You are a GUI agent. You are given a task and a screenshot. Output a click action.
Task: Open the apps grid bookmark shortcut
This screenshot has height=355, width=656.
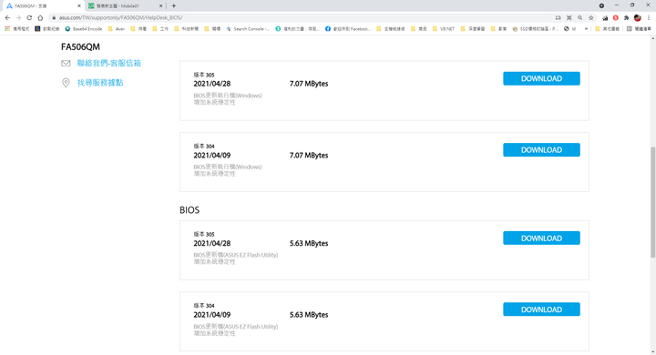coord(16,29)
